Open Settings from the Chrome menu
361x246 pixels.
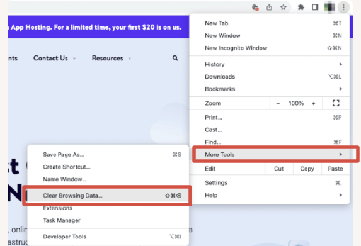pyautogui.click(x=270, y=183)
